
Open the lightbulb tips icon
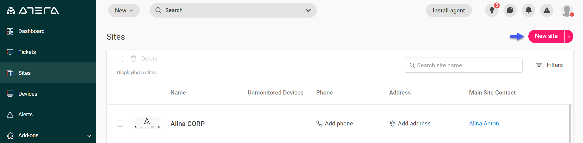(x=492, y=11)
